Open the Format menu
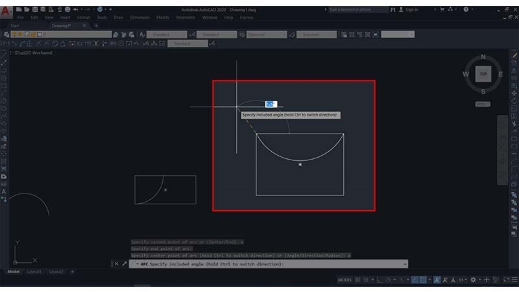This screenshot has height=292, width=519. pos(84,18)
